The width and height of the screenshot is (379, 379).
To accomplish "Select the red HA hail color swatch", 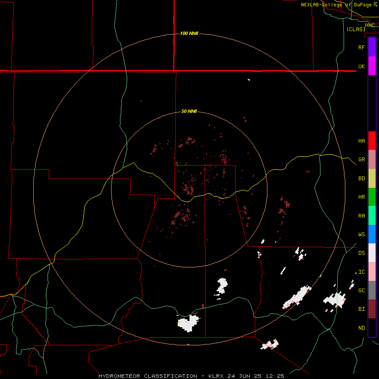I will tap(372, 141).
